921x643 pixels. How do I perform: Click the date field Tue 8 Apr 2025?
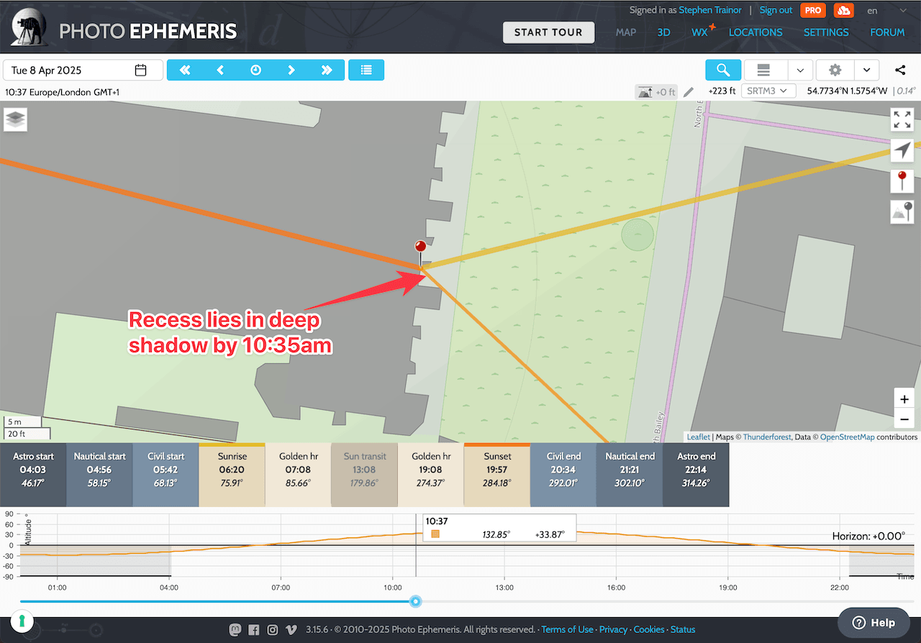click(x=83, y=70)
